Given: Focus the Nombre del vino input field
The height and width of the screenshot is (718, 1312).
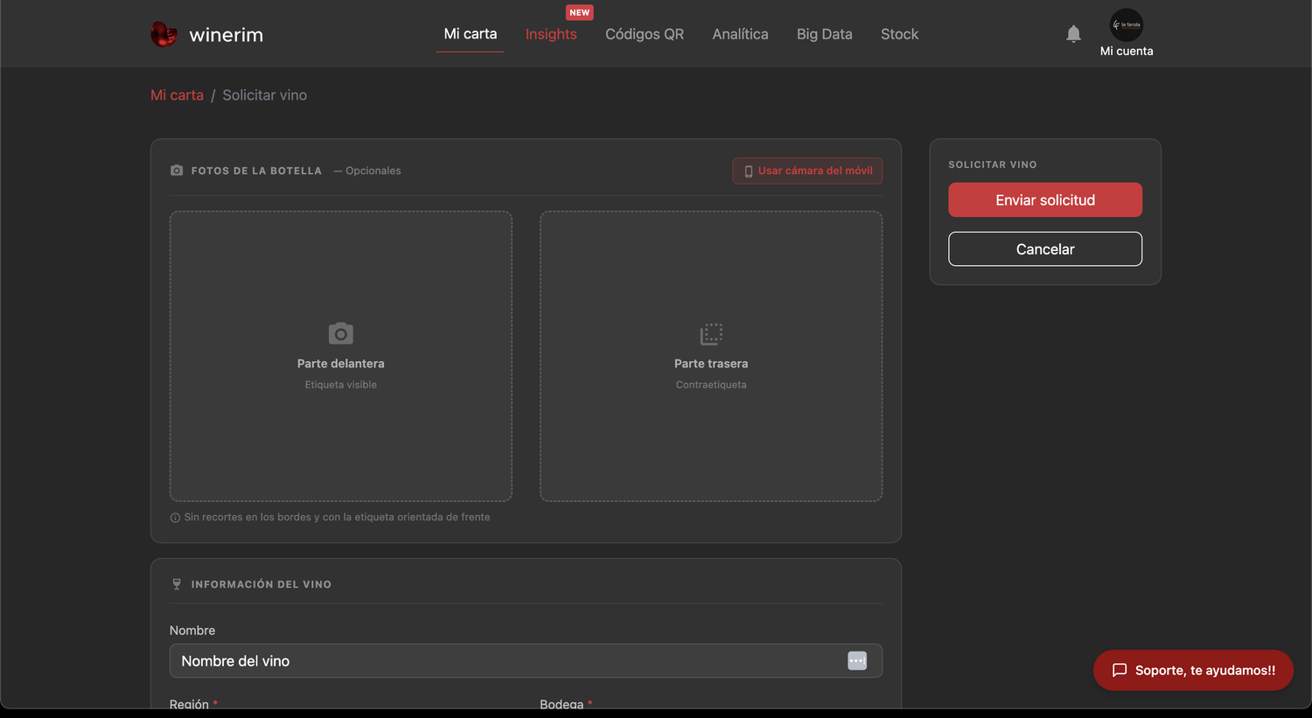Looking at the screenshot, I should (x=526, y=661).
